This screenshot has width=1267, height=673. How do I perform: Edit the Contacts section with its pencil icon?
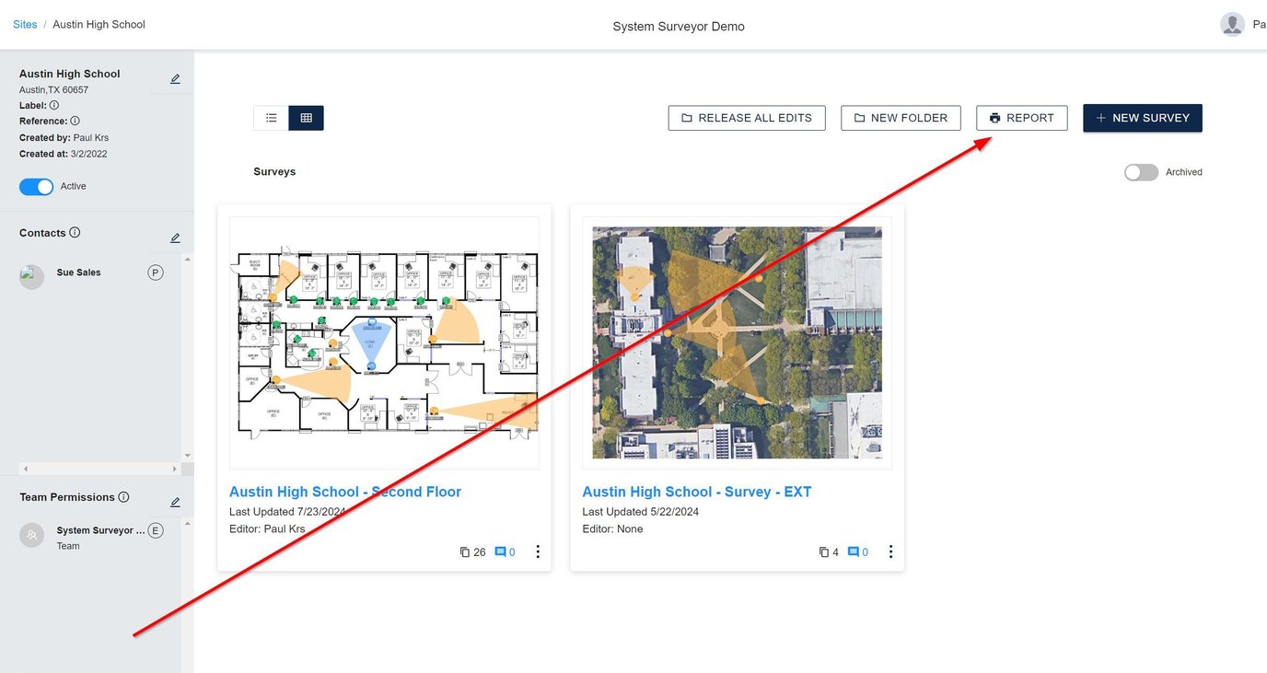(x=174, y=238)
